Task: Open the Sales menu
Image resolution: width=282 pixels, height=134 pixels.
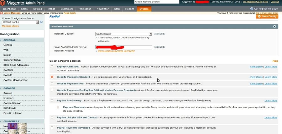Action: click(24, 9)
